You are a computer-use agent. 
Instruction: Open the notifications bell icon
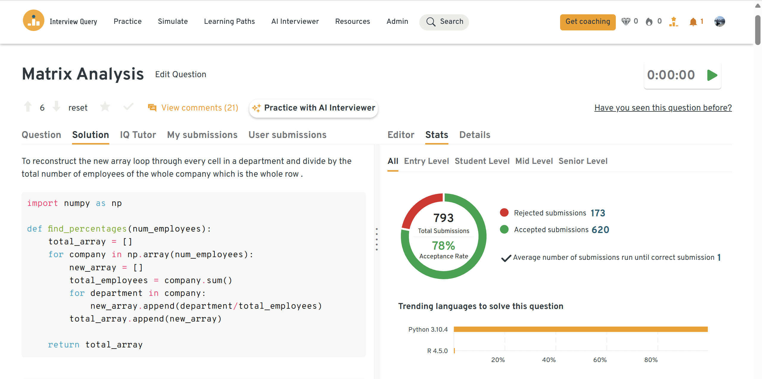click(693, 22)
